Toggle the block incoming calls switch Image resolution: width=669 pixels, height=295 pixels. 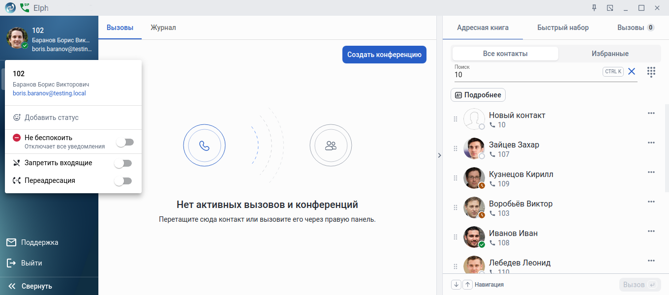(123, 163)
